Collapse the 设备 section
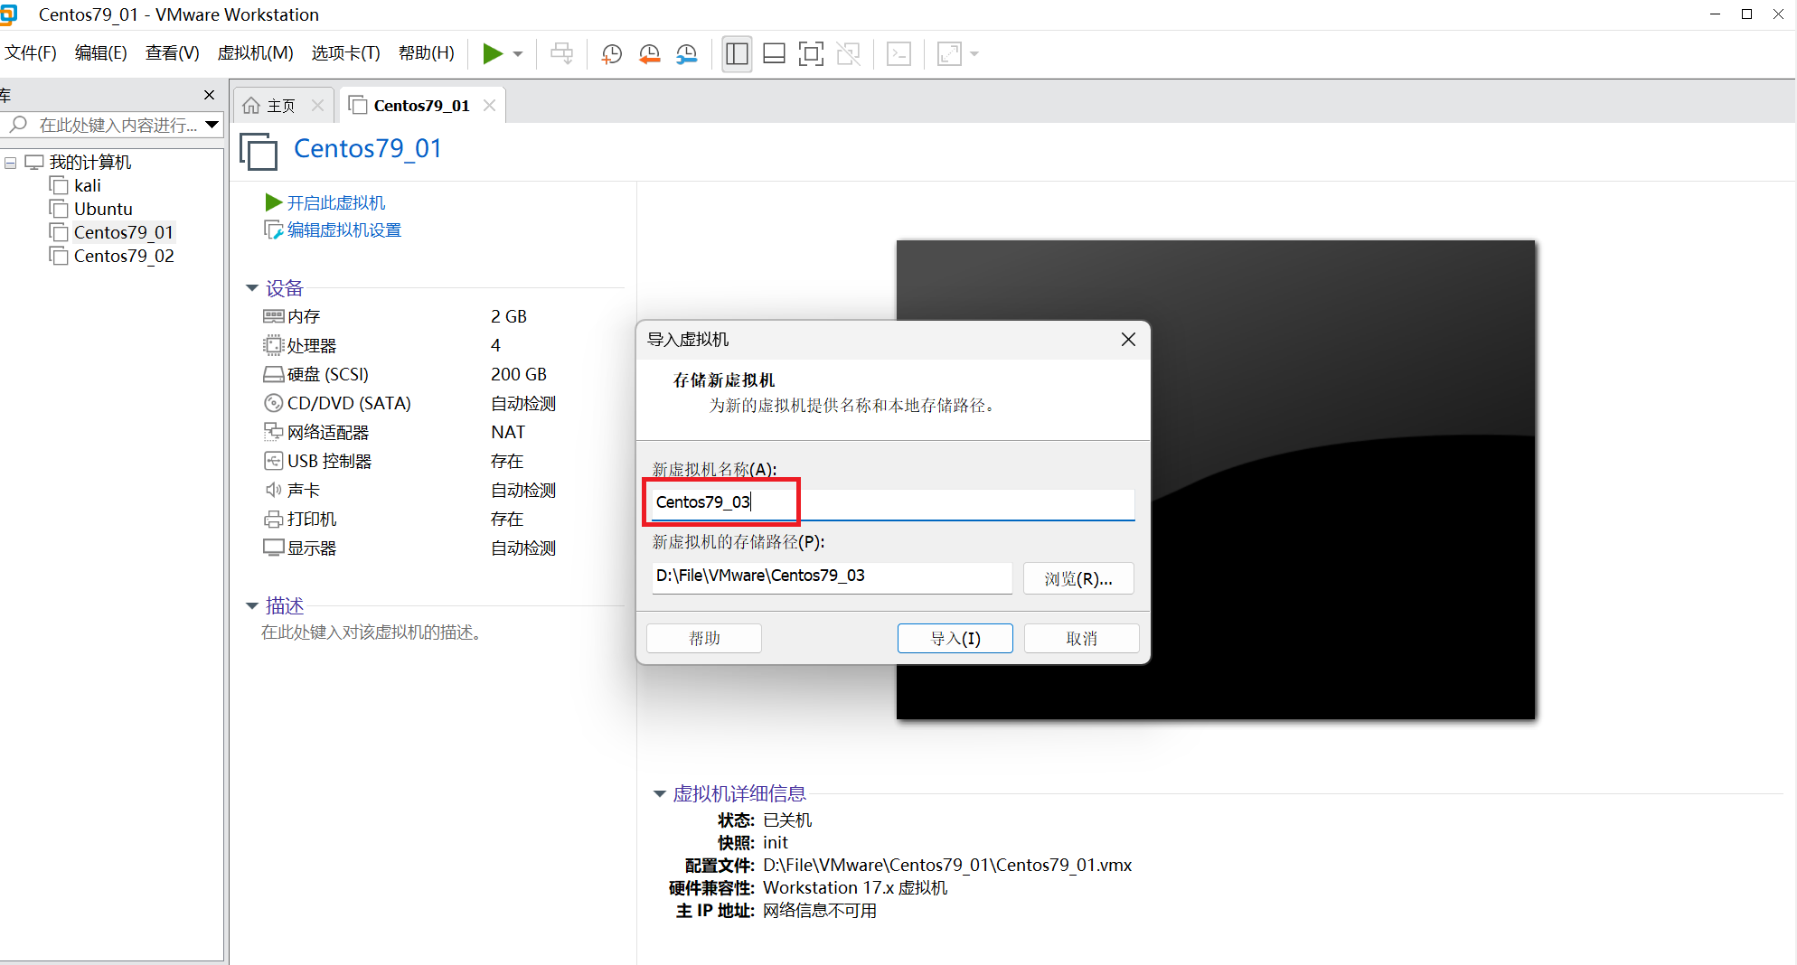 (x=252, y=288)
